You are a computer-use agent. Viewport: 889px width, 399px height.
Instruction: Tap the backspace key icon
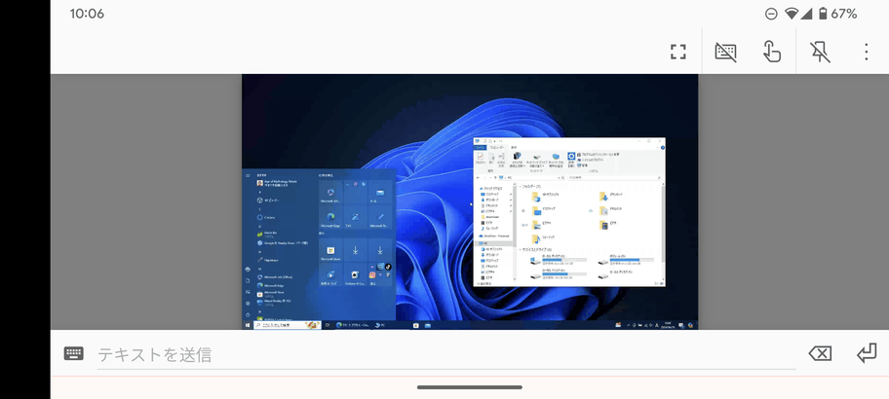click(820, 354)
